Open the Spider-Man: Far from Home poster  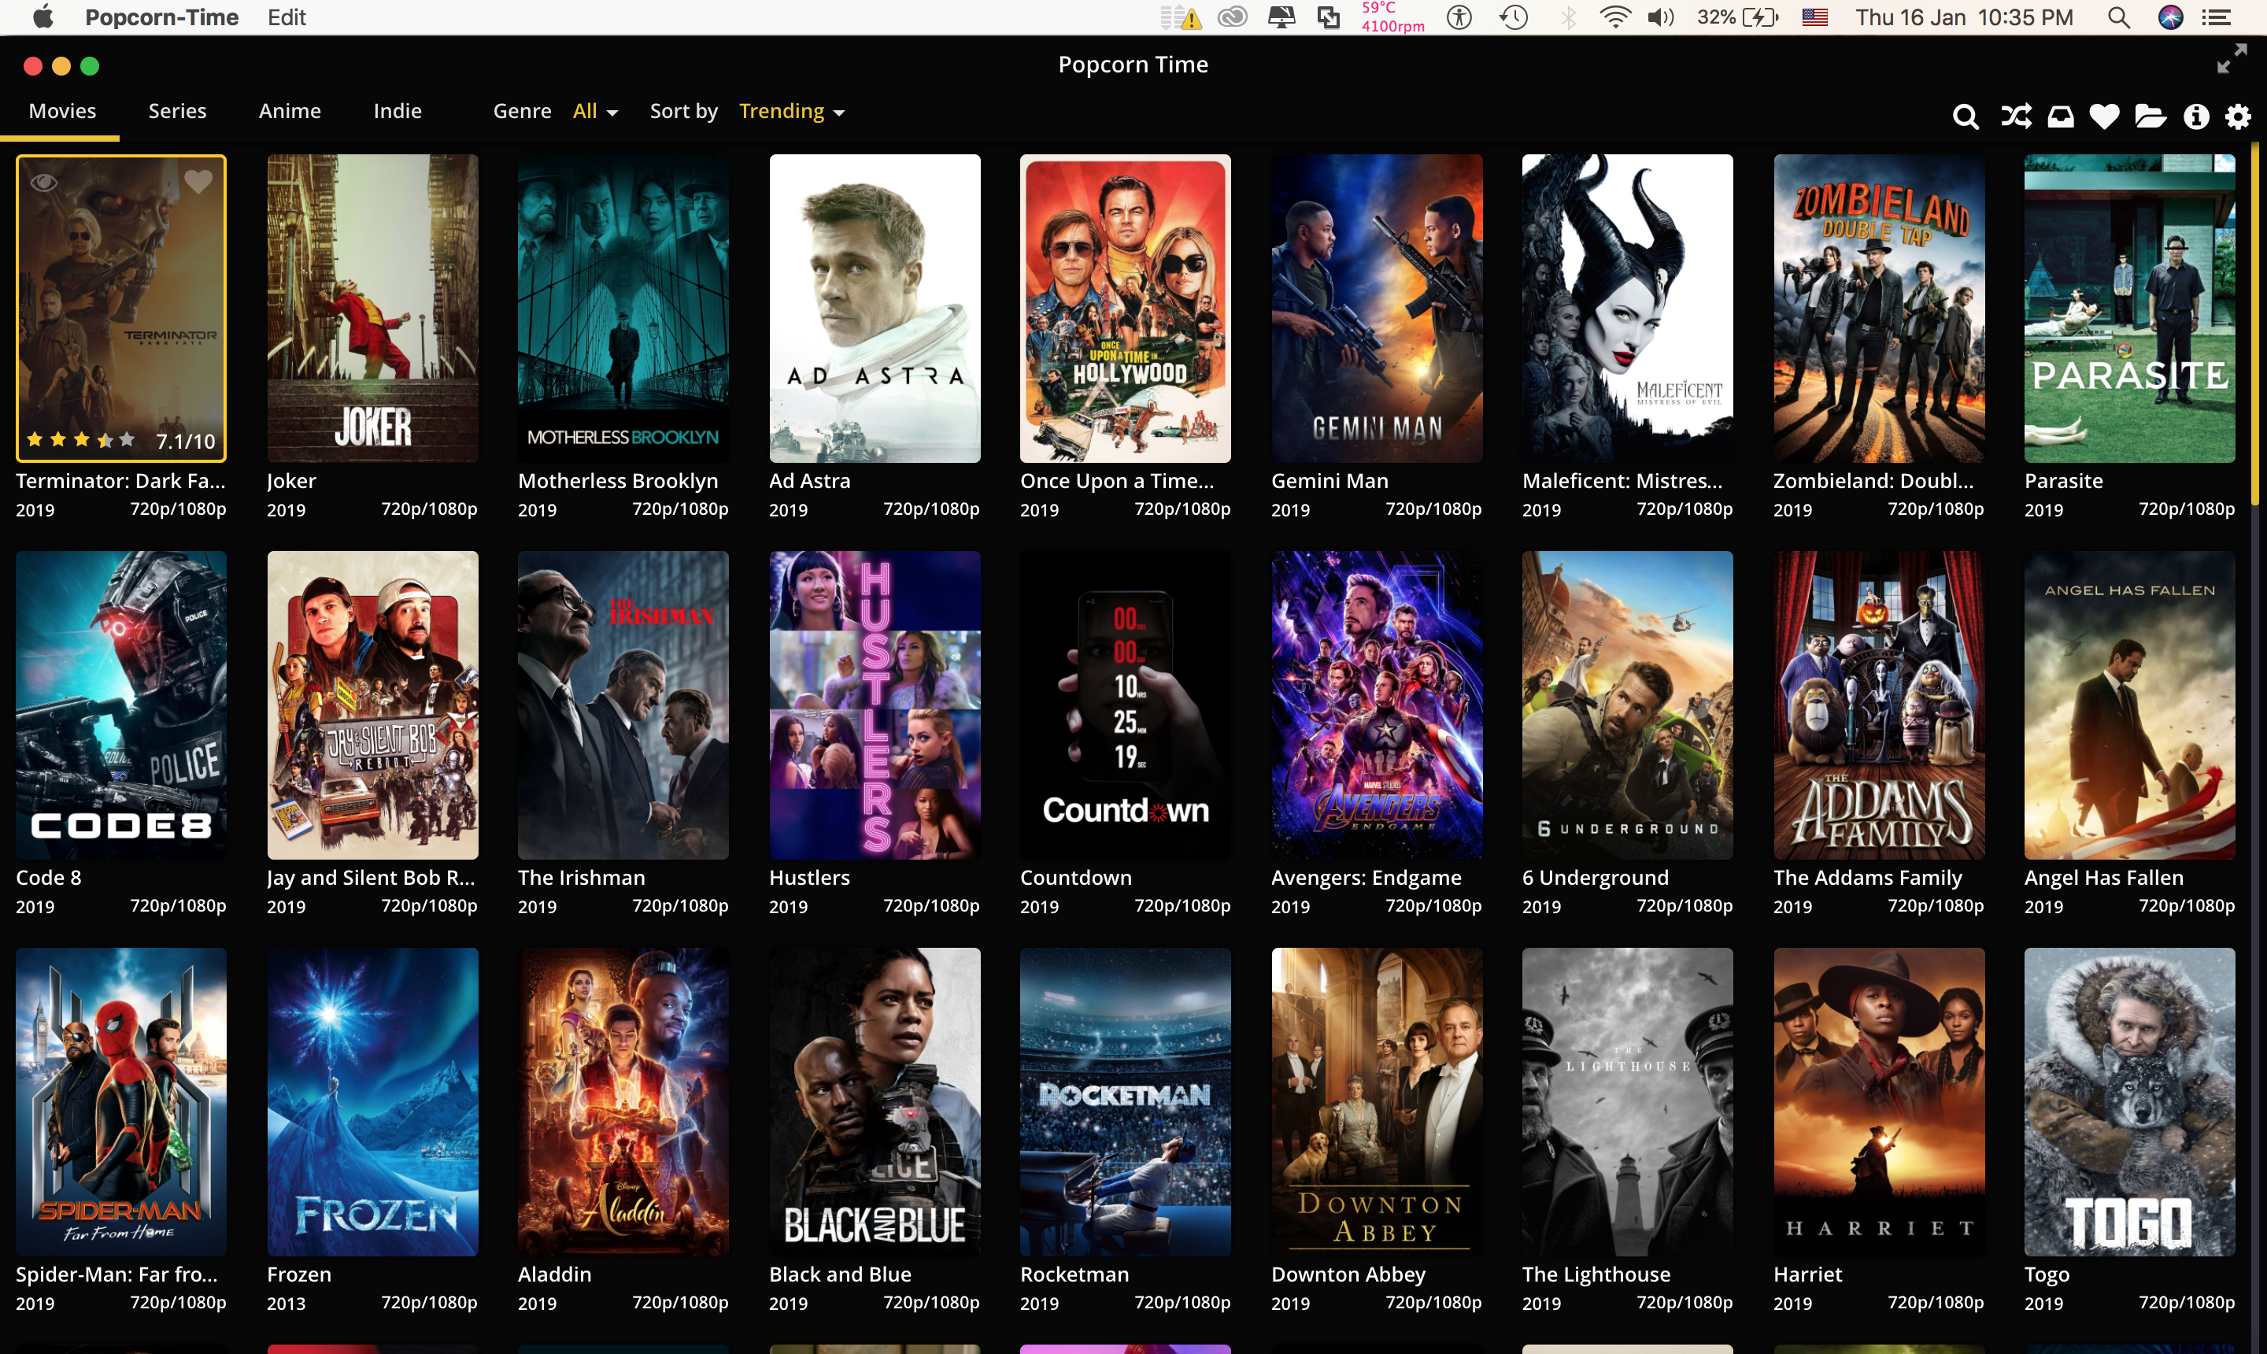(121, 1102)
